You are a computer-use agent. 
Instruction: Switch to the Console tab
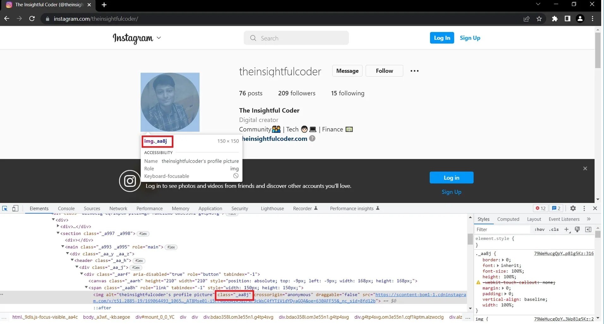66,208
